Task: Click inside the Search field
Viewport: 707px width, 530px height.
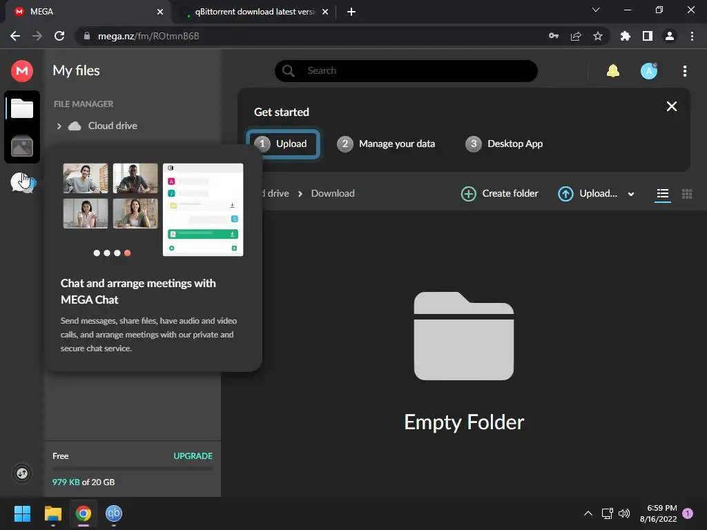Action: (406, 71)
